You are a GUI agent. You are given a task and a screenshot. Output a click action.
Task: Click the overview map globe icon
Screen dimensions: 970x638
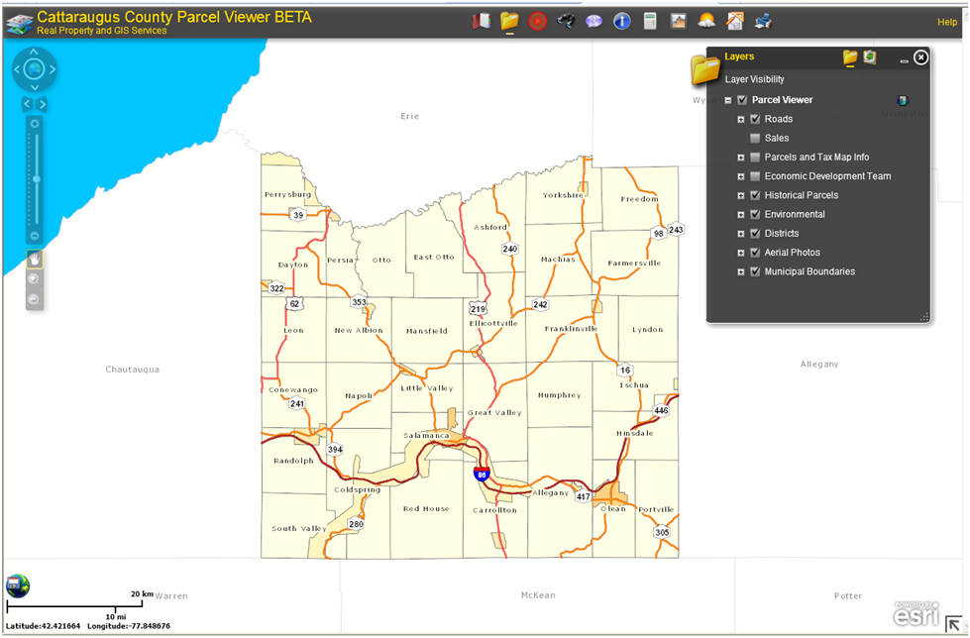pyautogui.click(x=18, y=585)
